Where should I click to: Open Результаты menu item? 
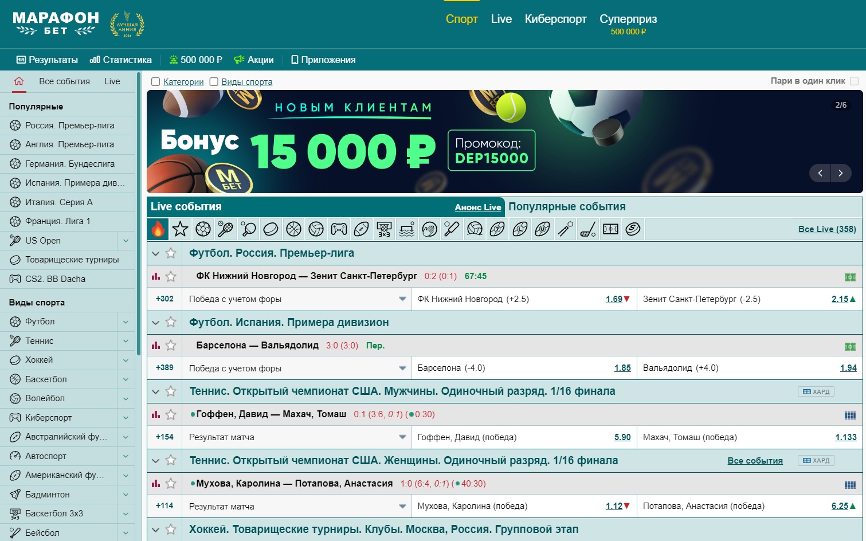(47, 60)
